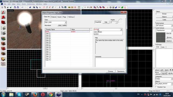
Task: Select the Vertex manipulation wireframe tool
Action: coord(3,64)
